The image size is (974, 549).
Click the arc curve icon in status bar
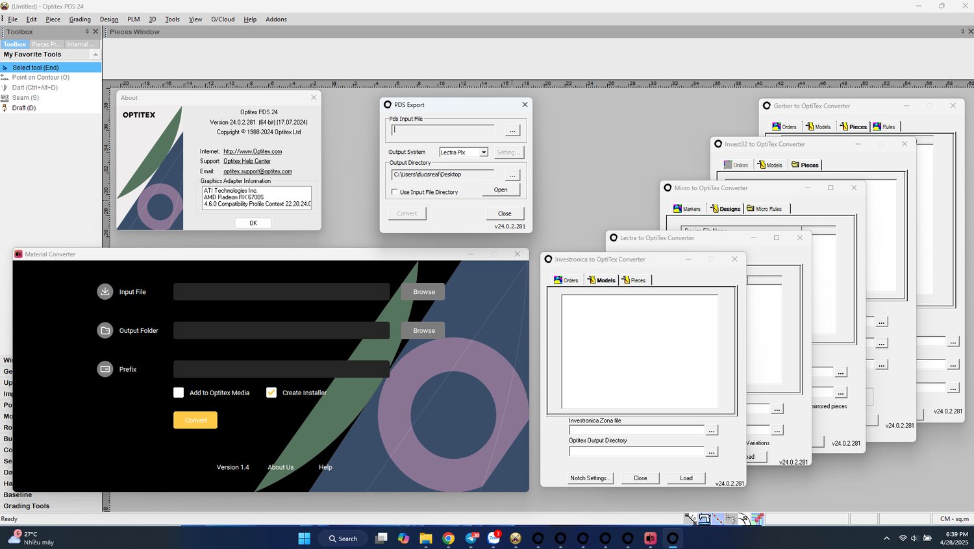(744, 518)
